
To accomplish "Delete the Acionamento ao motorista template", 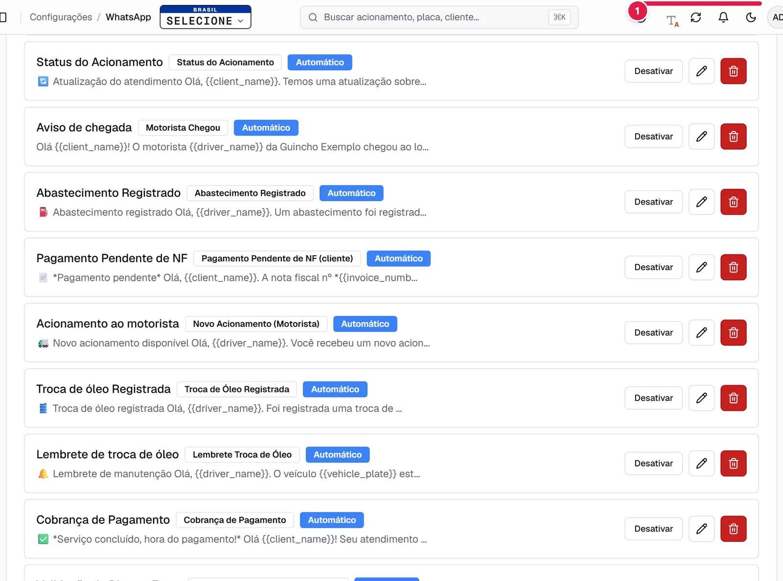I will coord(733,333).
